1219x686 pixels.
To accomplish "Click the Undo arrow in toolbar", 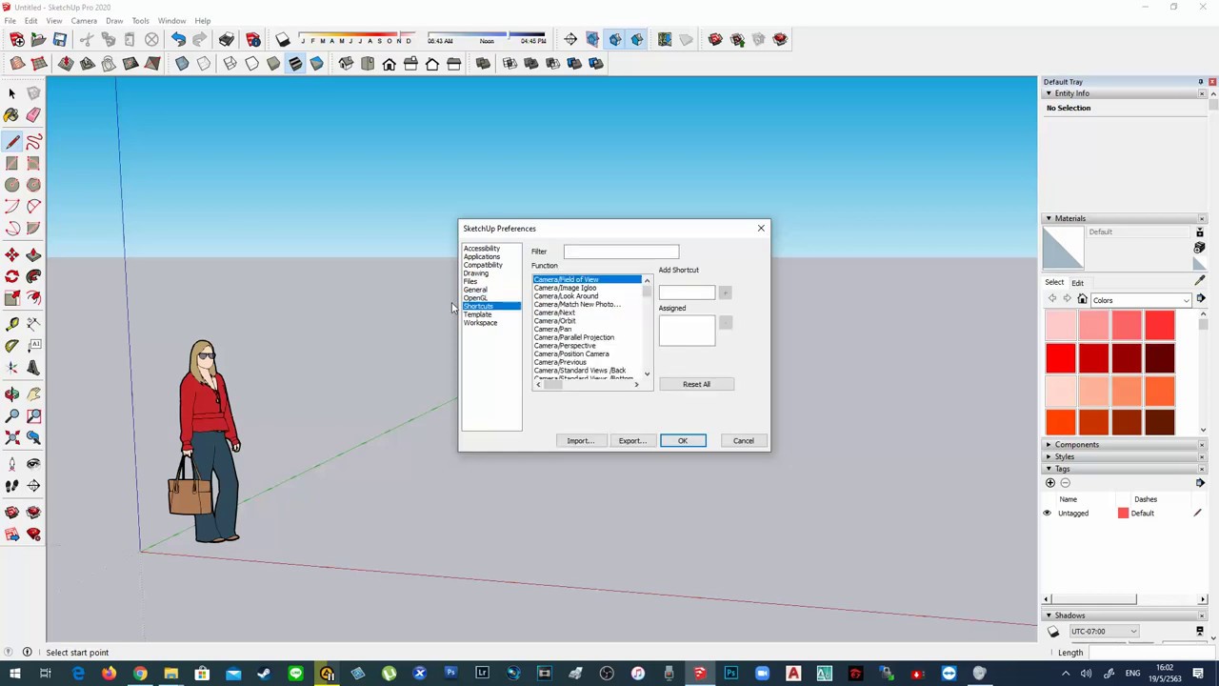I will 178,39.
